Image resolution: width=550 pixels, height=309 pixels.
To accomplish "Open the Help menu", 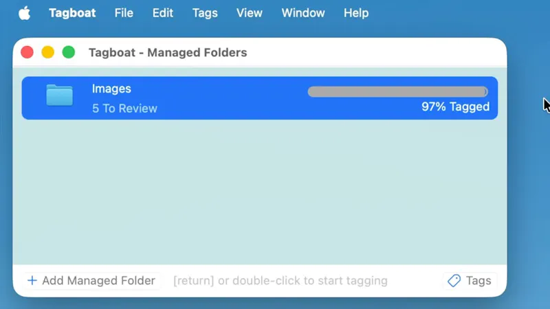I will [x=356, y=13].
